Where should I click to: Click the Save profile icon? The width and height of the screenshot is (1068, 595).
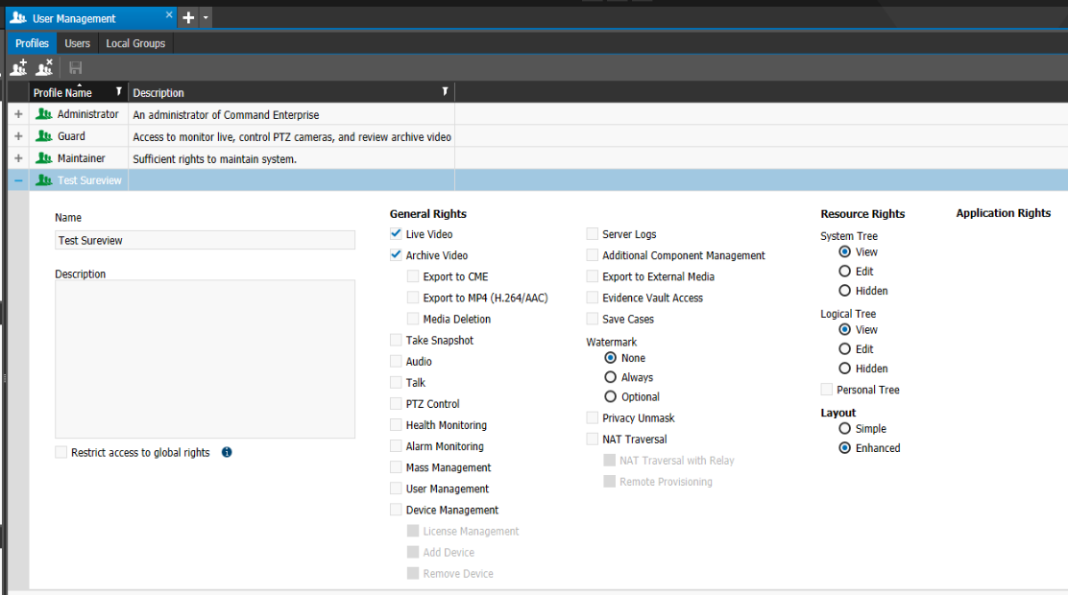74,67
